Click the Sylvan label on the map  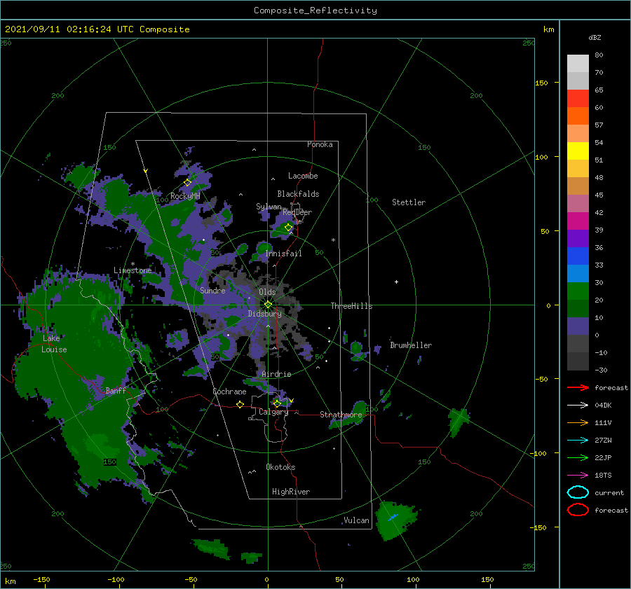click(269, 207)
